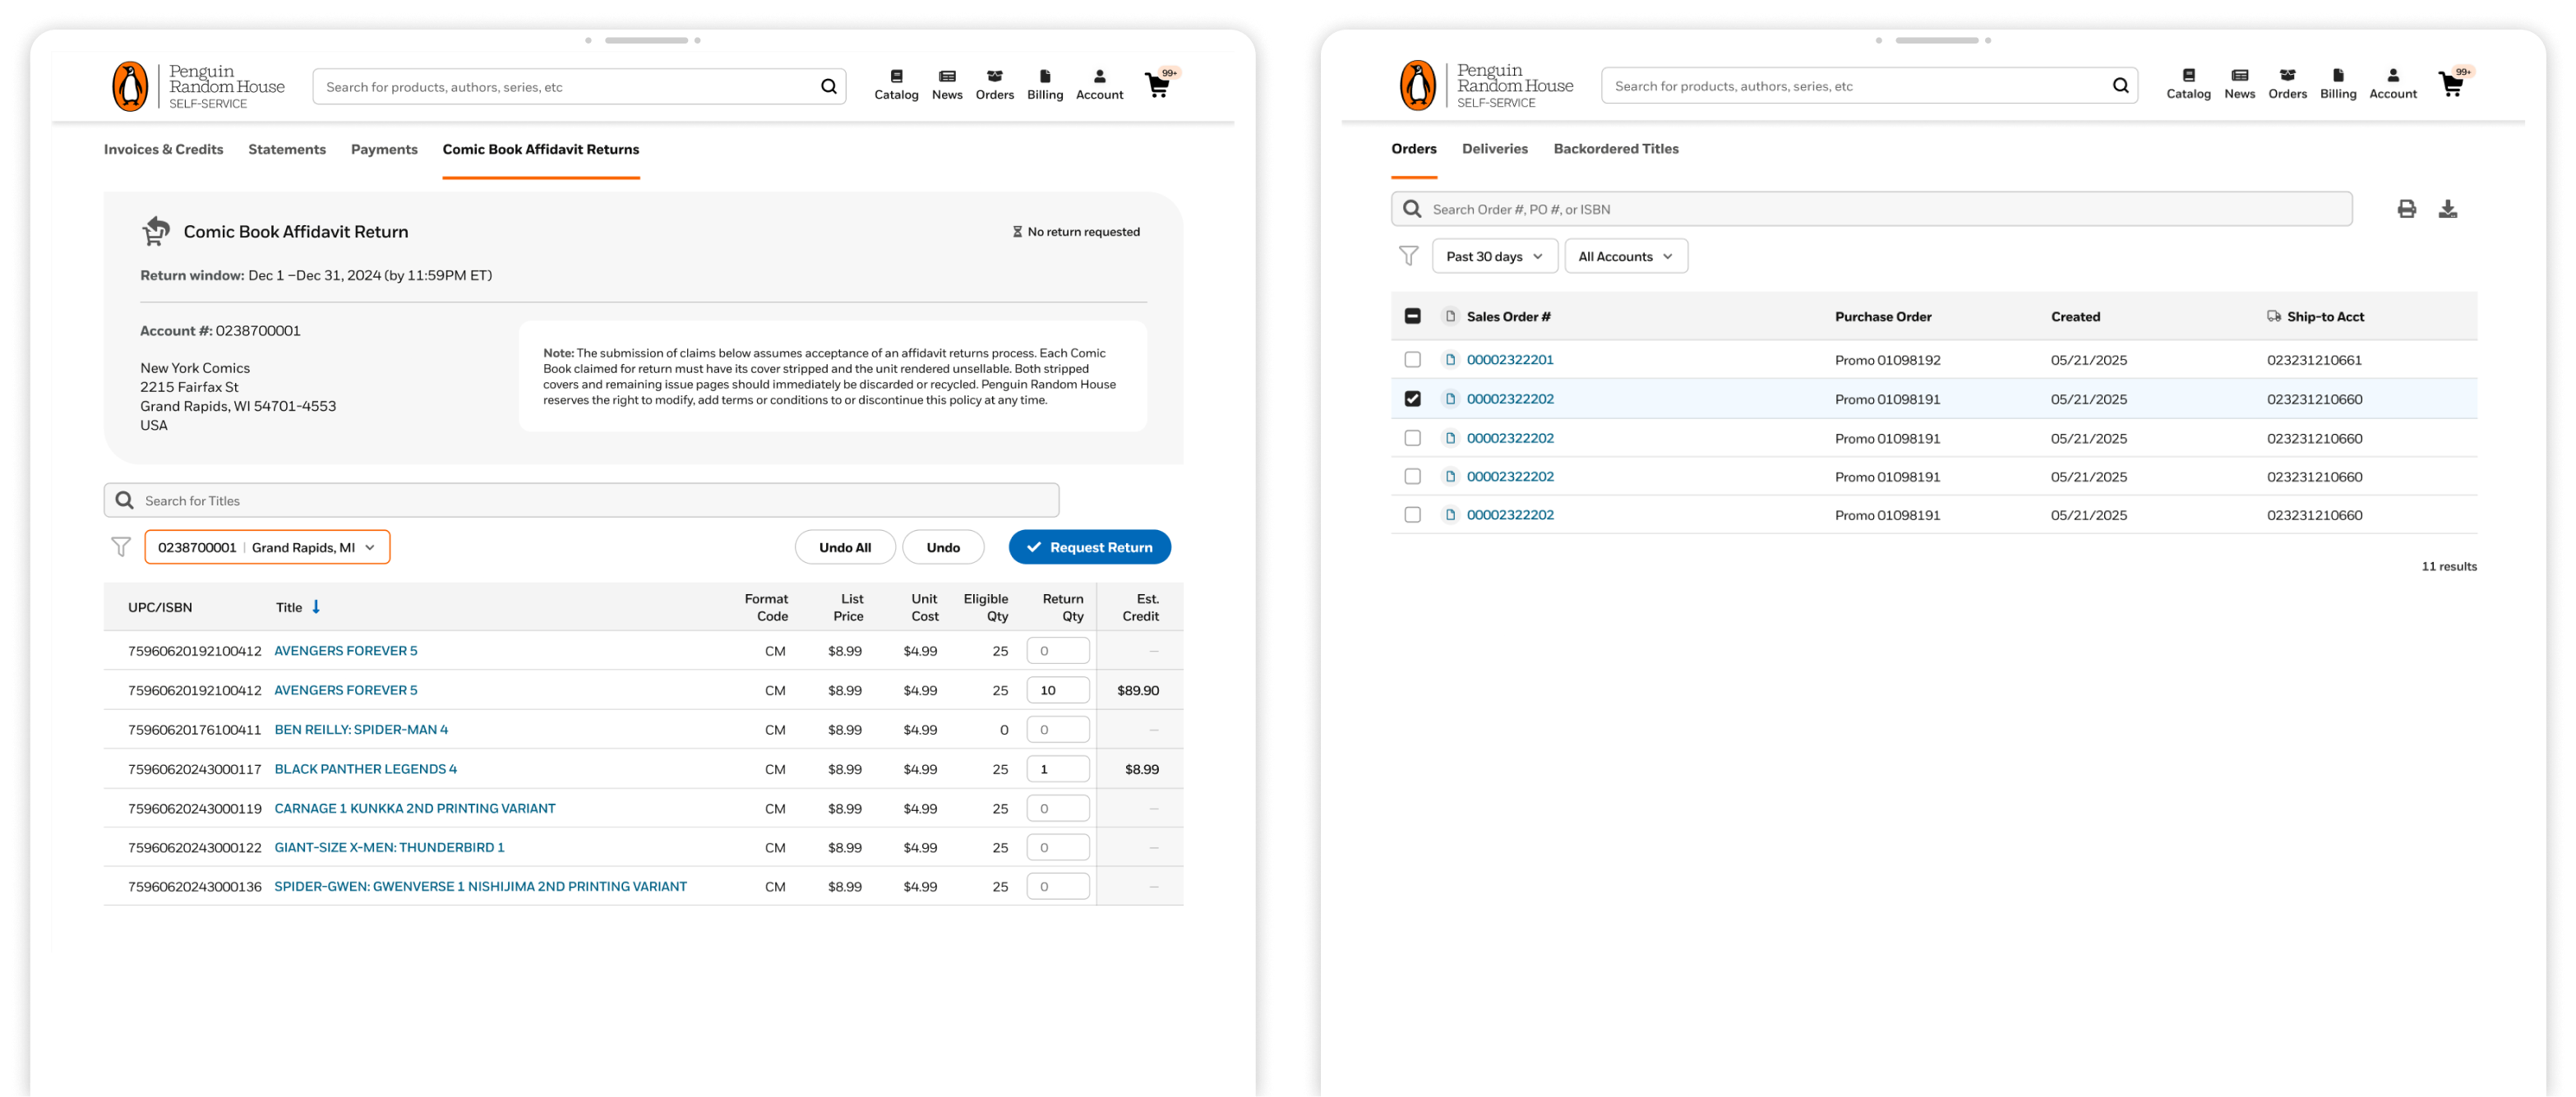Image resolution: width=2576 pixels, height=1097 pixels.
Task: Check the box for order 00002322201
Action: (x=1412, y=360)
